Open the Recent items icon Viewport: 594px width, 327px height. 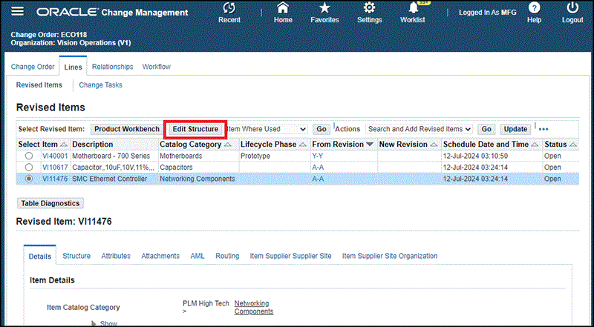[229, 8]
